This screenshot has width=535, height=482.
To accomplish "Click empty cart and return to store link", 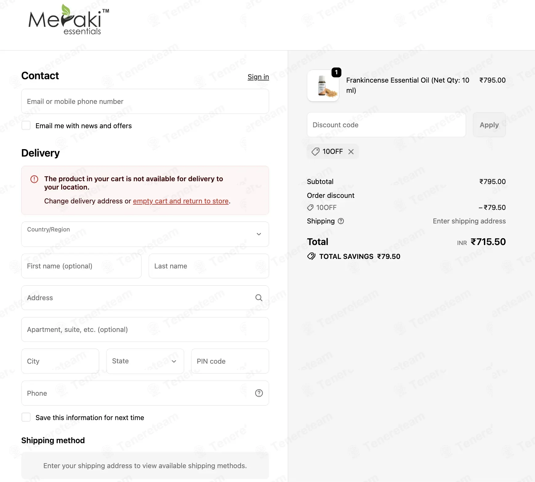I will (181, 201).
